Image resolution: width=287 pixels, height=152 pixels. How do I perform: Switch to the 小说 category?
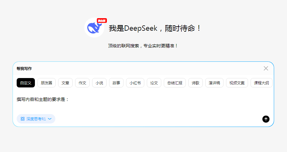click(x=99, y=83)
